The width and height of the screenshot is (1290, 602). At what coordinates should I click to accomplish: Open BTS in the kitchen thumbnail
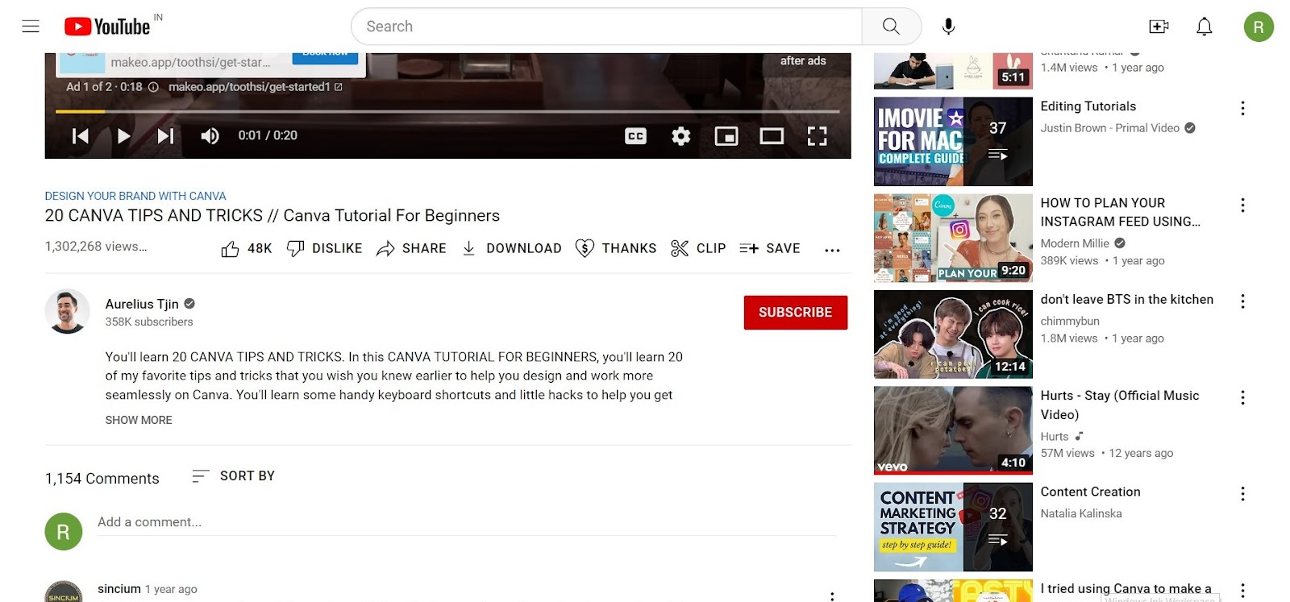pyautogui.click(x=953, y=334)
